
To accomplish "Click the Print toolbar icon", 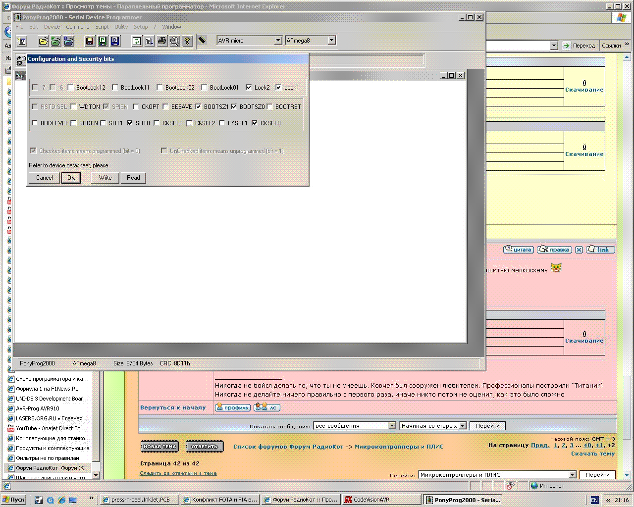I will point(162,41).
